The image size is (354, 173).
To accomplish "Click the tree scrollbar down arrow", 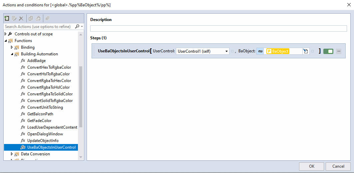I will tap(81, 157).
